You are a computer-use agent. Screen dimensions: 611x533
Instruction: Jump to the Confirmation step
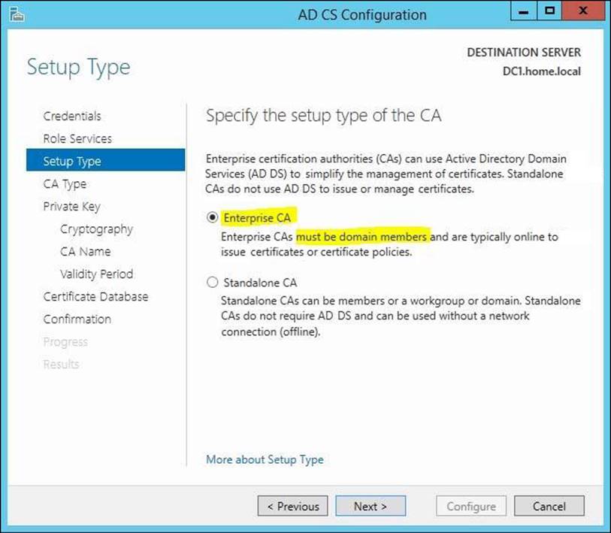point(77,319)
